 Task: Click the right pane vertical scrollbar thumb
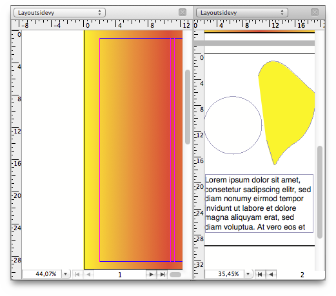click(x=320, y=192)
